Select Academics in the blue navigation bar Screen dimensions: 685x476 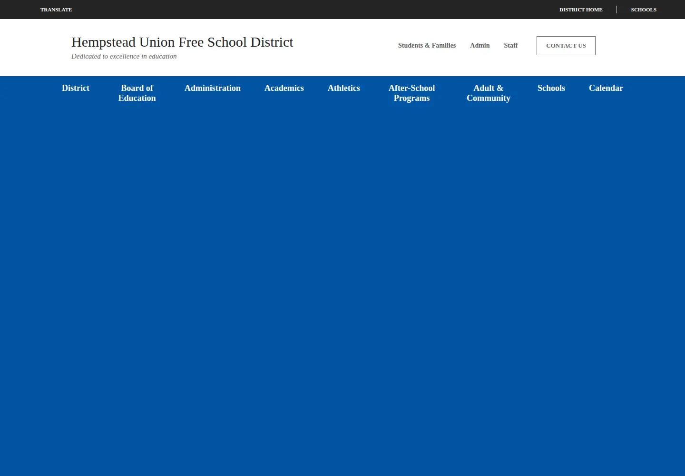[284, 88]
